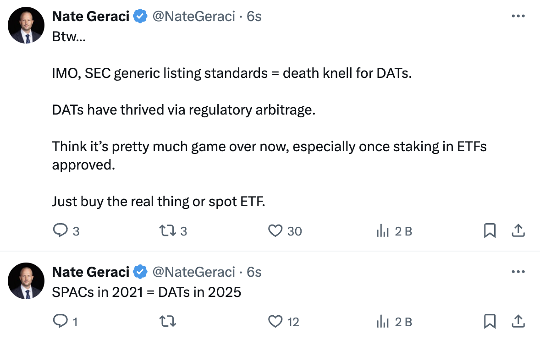Open more options on first tweet
Image resolution: width=540 pixels, height=340 pixels.
518,16
